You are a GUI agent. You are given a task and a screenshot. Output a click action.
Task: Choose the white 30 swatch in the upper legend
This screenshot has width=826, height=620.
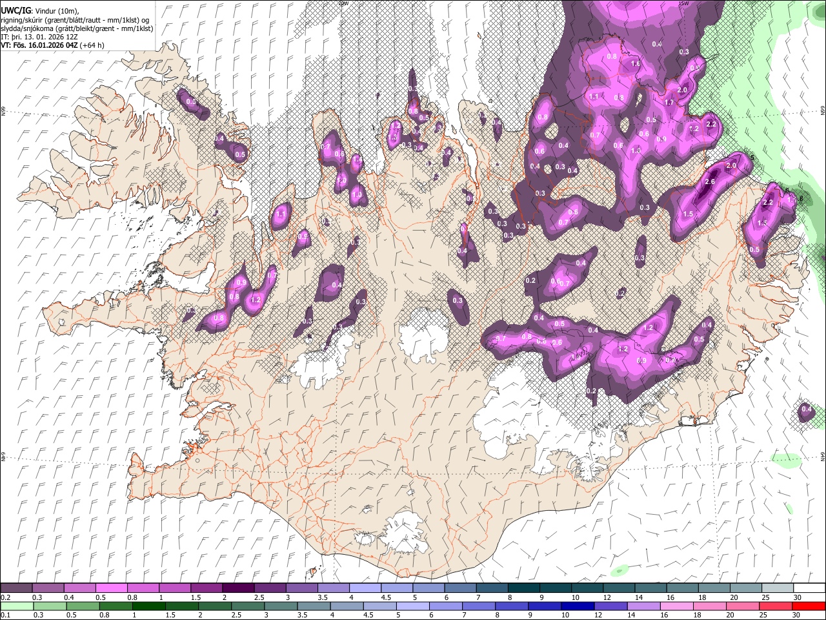pyautogui.click(x=809, y=588)
